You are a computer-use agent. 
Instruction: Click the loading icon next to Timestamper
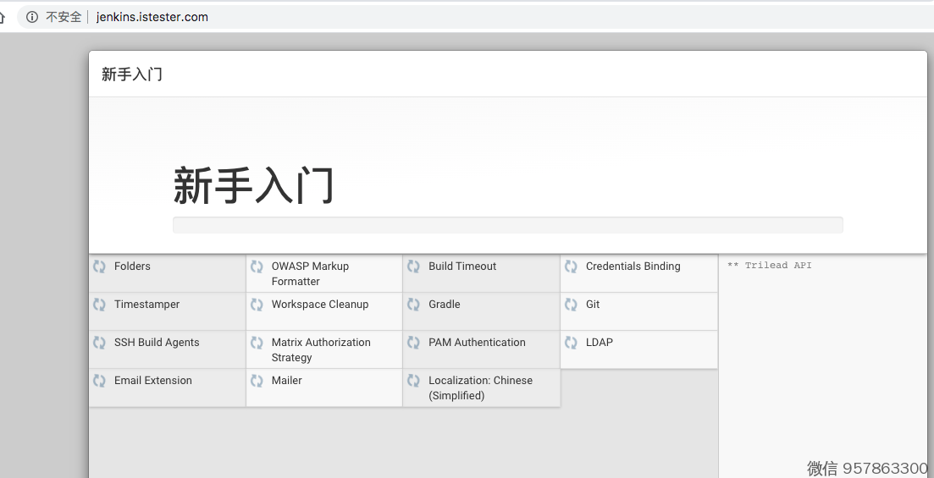(99, 305)
